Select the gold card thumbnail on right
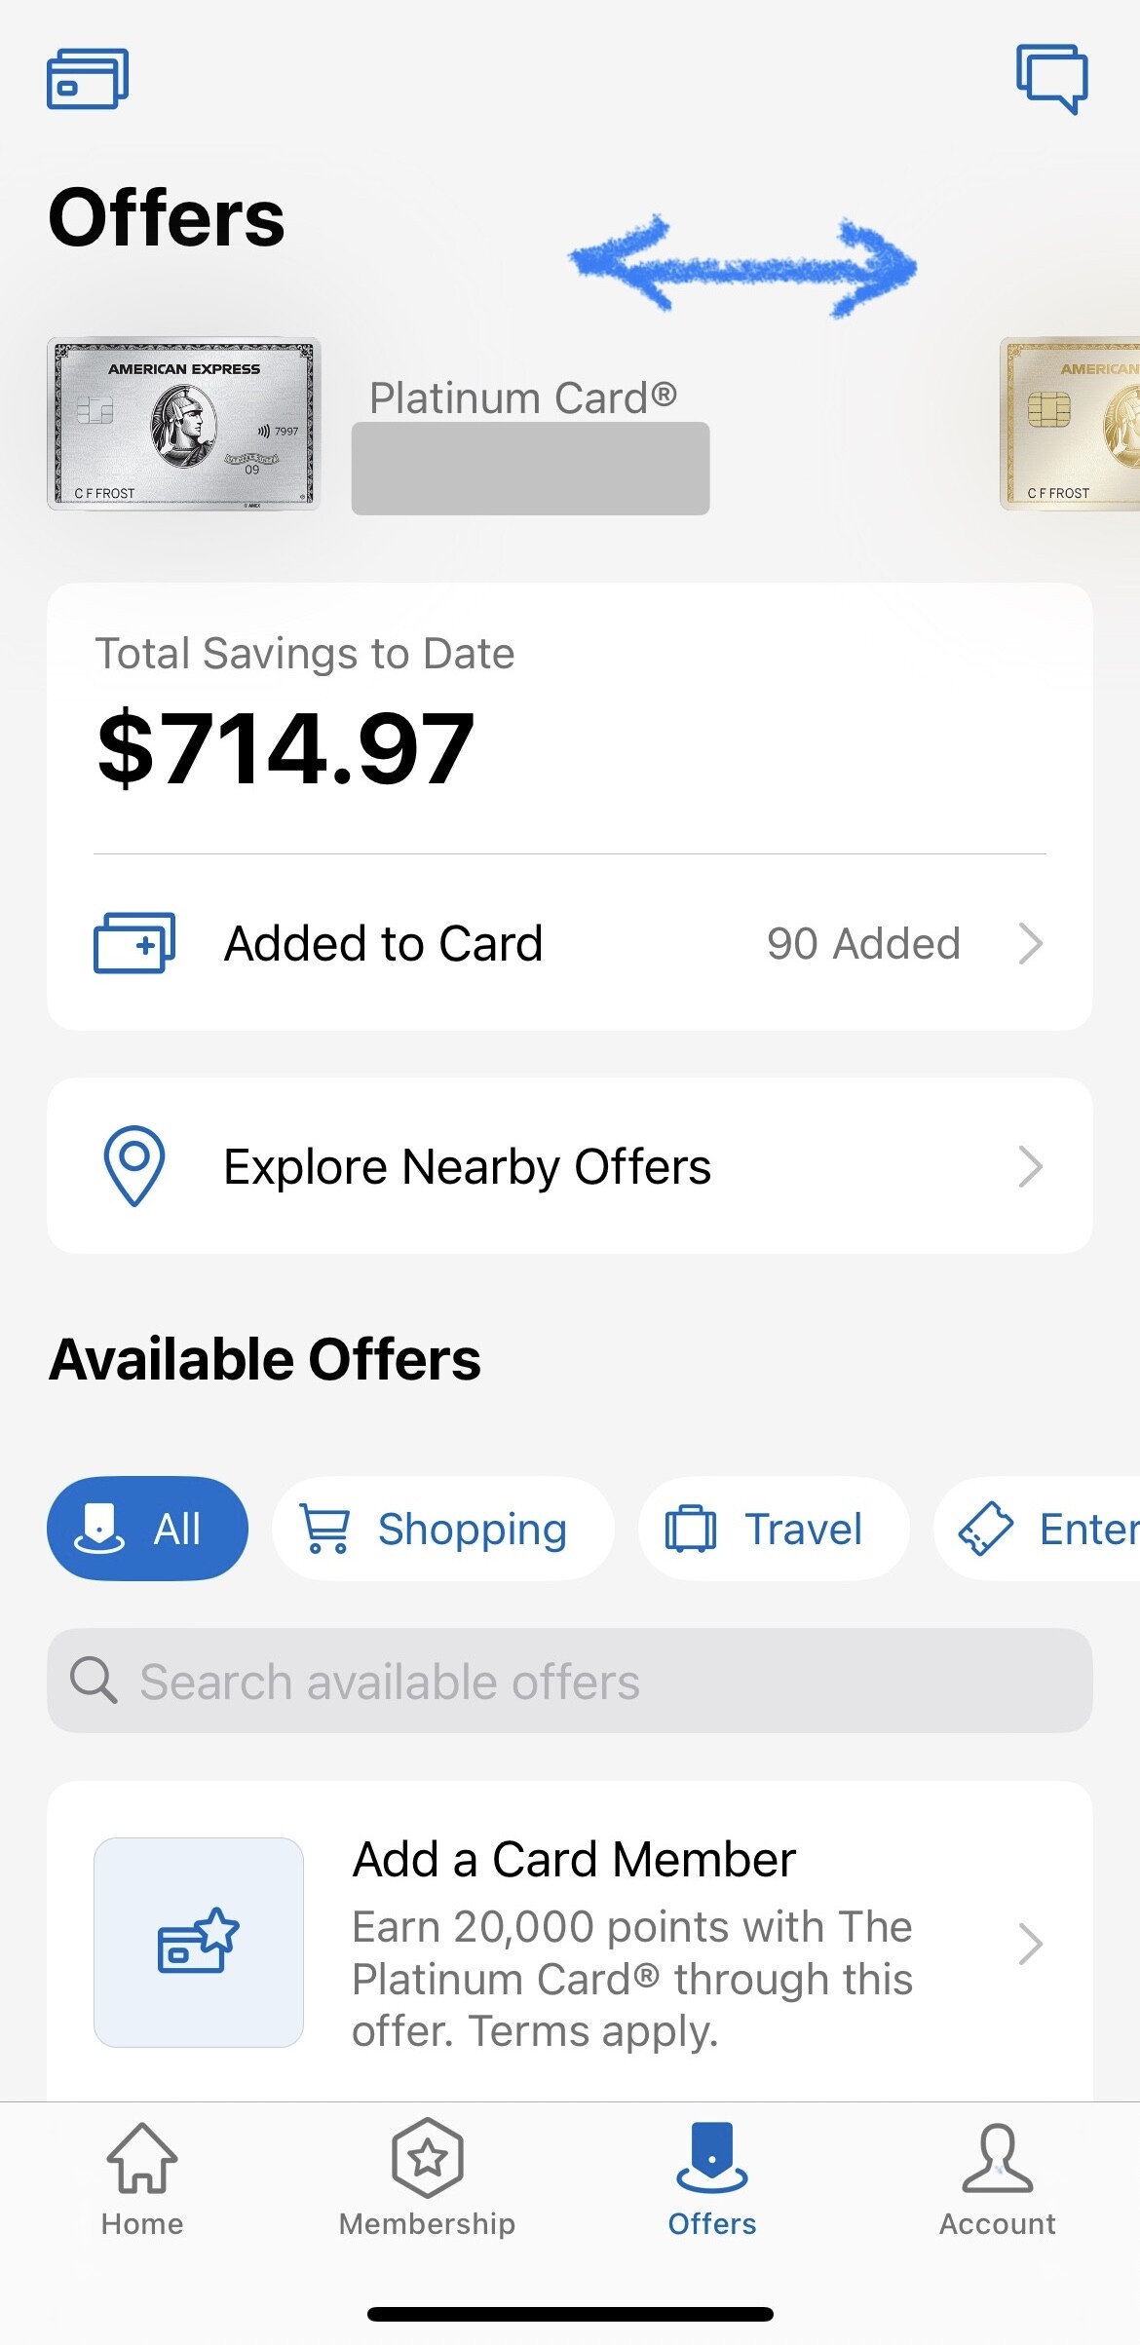Screen dimensions: 1140x2345 pyautogui.click(x=1072, y=424)
